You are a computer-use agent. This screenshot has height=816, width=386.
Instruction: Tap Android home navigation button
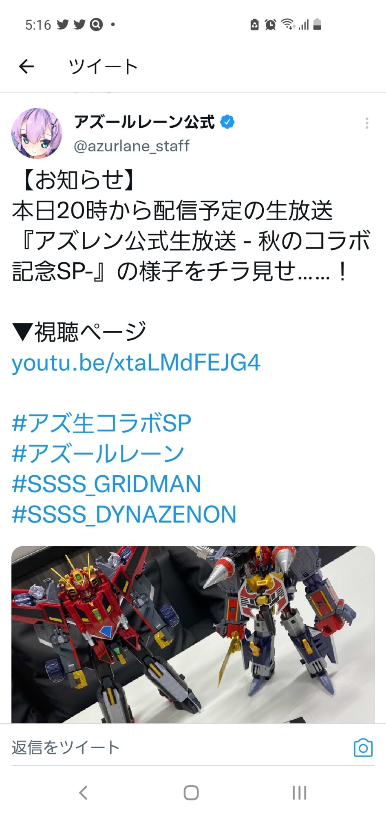pyautogui.click(x=191, y=792)
